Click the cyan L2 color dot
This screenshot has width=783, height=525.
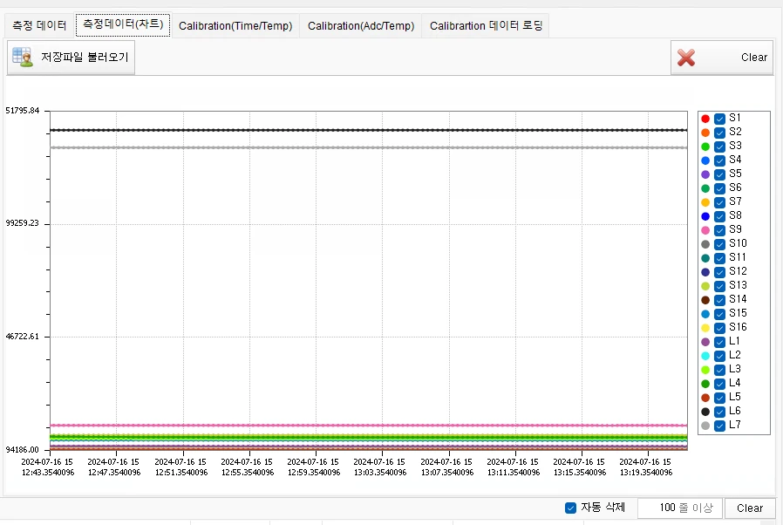[705, 356]
